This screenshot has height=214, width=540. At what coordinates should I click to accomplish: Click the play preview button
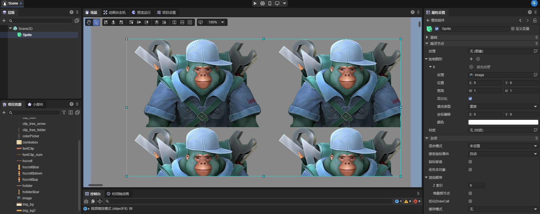(x=255, y=3)
